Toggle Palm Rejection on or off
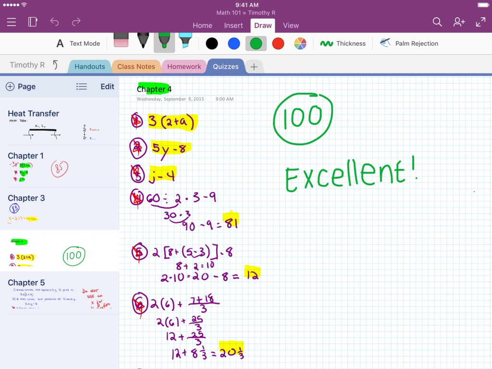Image resolution: width=492 pixels, height=369 pixels. 408,43
